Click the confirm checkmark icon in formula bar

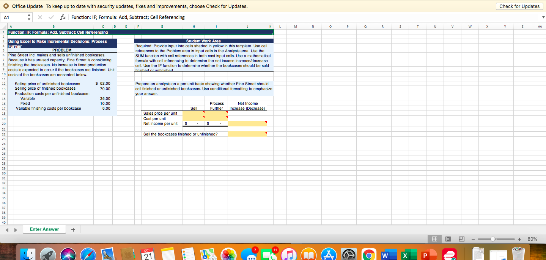[51, 17]
